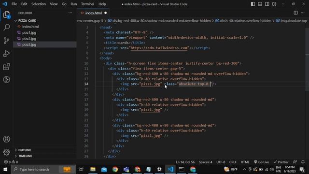The height and width of the screenshot is (174, 309).
Task: Open Task View on taskbar
Action: pos(81,169)
